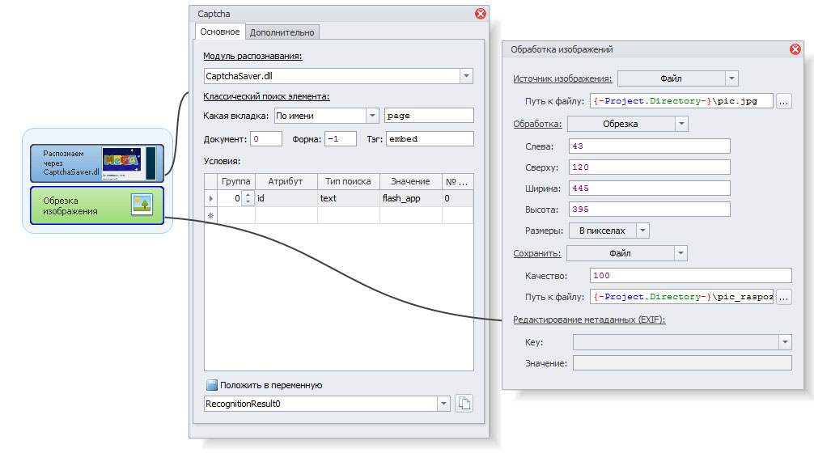The image size is (814, 453).
Task: Expand the Размеры В пикселах dropdown
Action: pos(642,231)
